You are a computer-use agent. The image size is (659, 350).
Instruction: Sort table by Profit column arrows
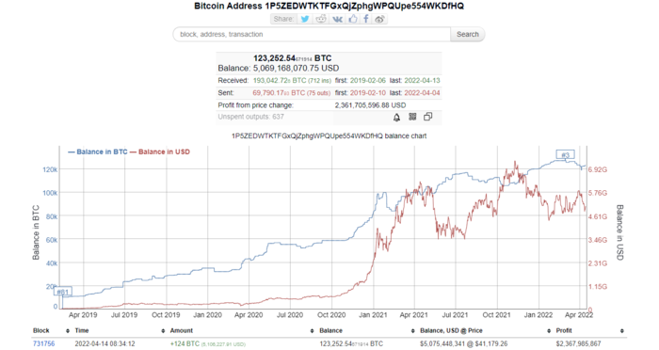point(621,331)
